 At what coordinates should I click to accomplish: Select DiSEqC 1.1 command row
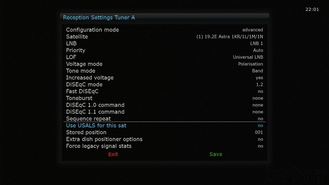pos(164,112)
